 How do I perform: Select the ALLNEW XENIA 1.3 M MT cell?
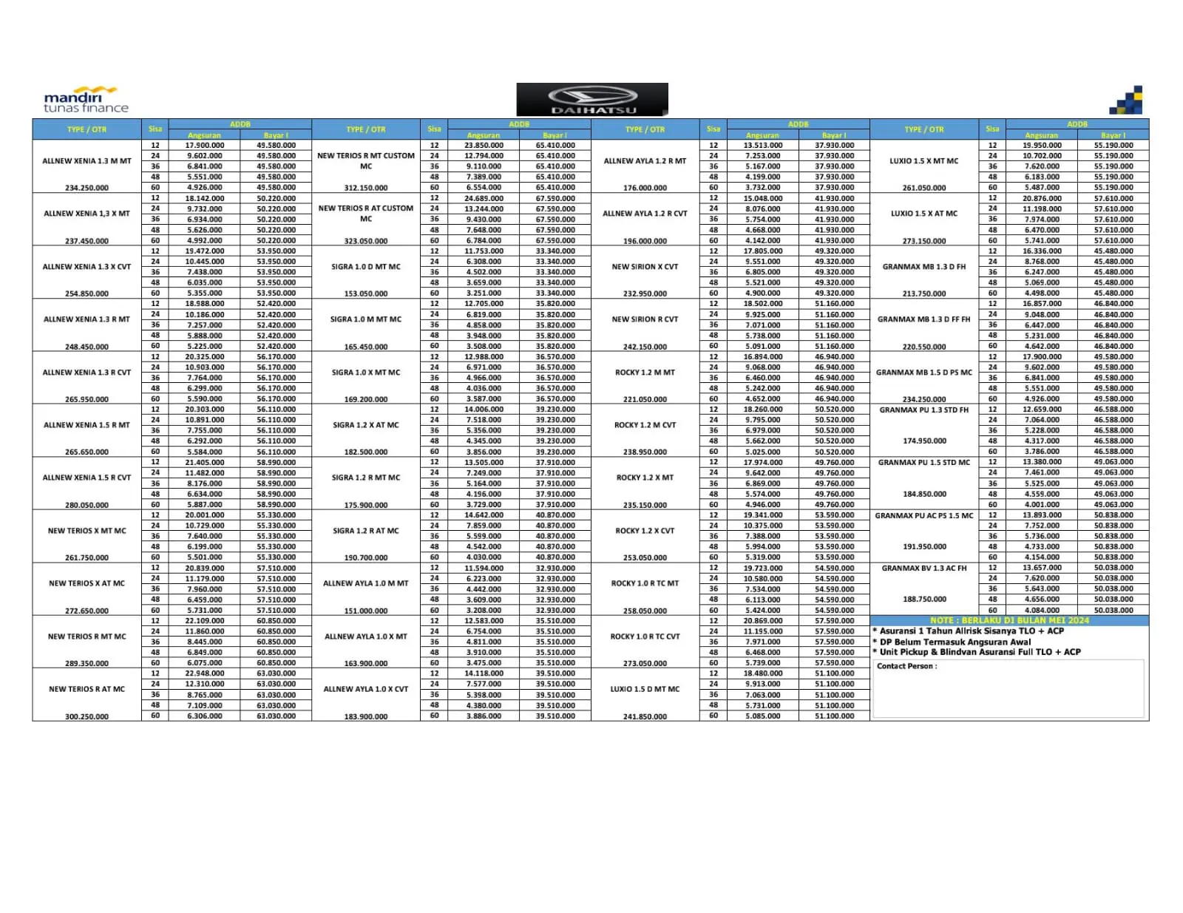(x=87, y=161)
